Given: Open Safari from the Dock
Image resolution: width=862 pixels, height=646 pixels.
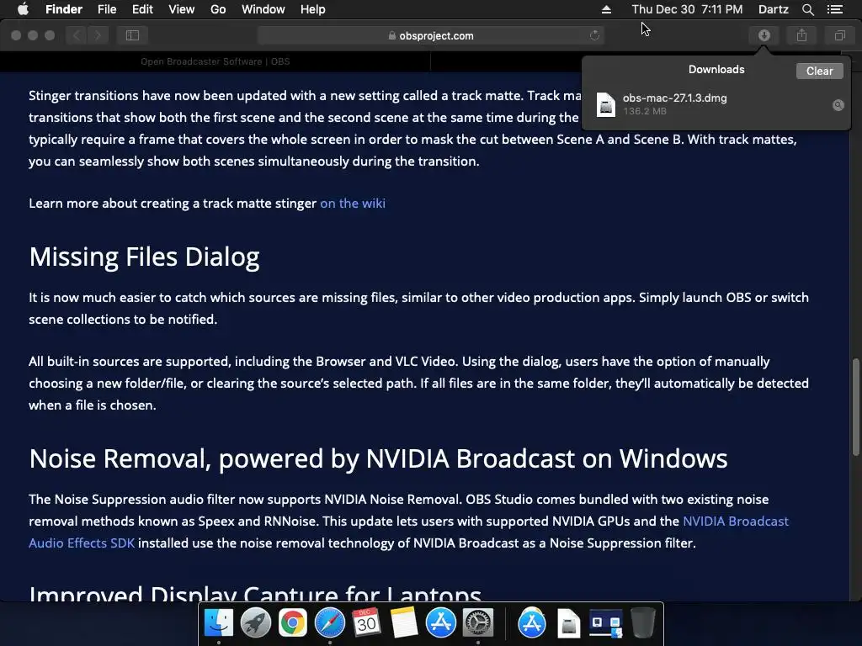Looking at the screenshot, I should click(x=329, y=623).
